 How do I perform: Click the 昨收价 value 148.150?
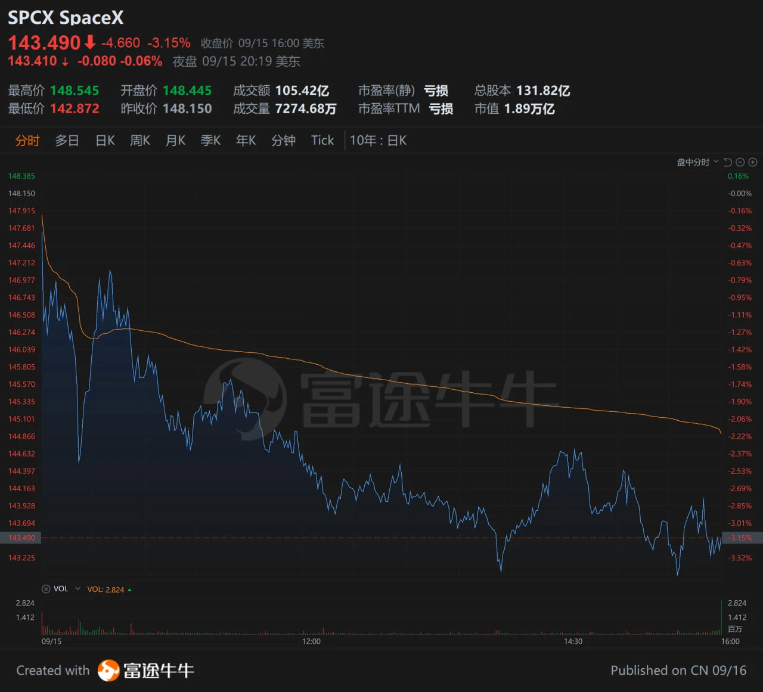click(x=187, y=108)
